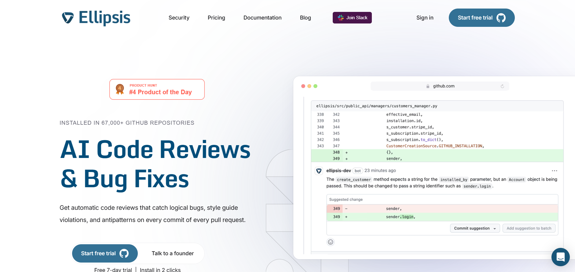Click the 'bot' label badge

pos(357,171)
